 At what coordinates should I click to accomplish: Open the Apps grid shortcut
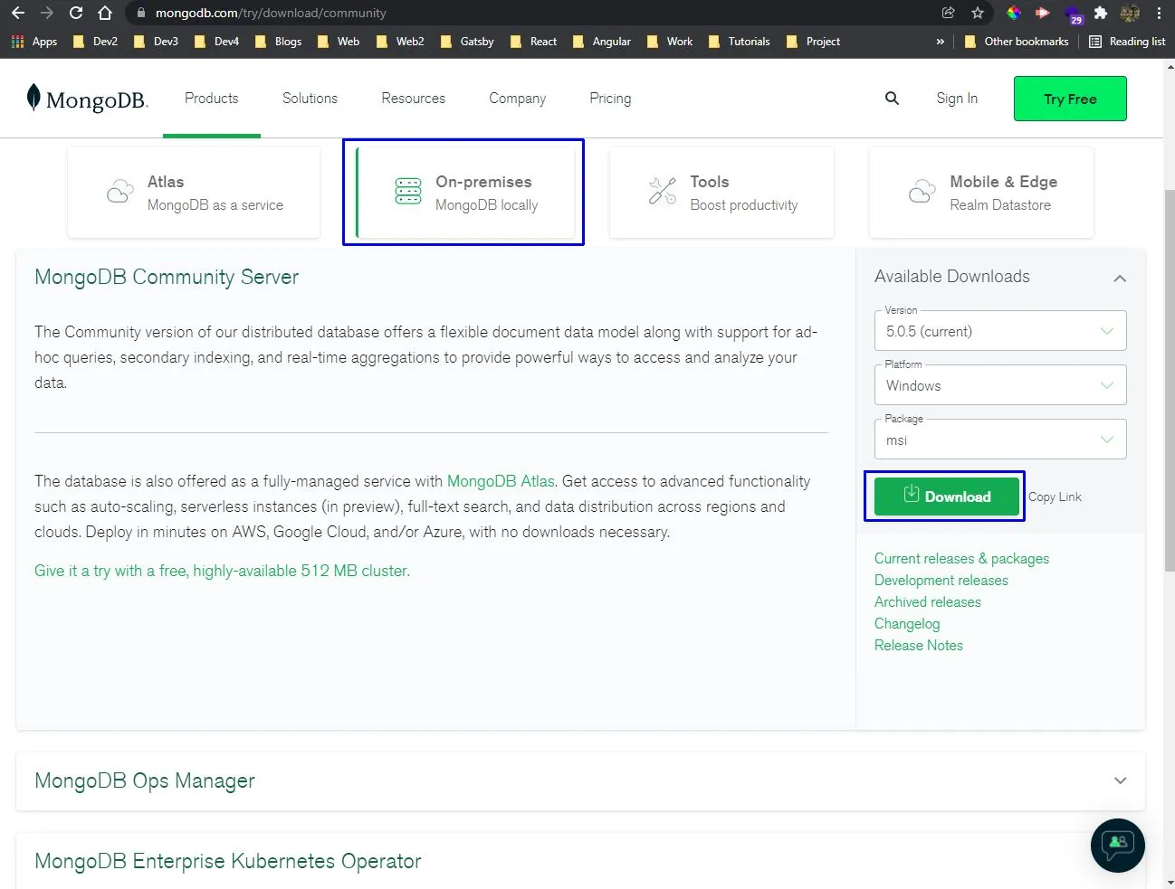(33, 42)
